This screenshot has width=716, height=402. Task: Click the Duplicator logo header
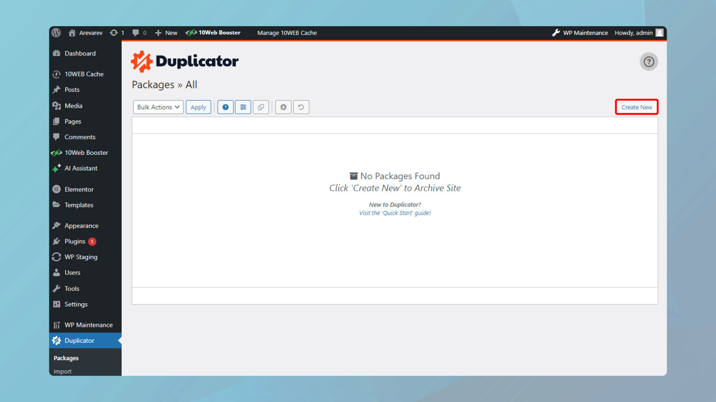coord(185,61)
